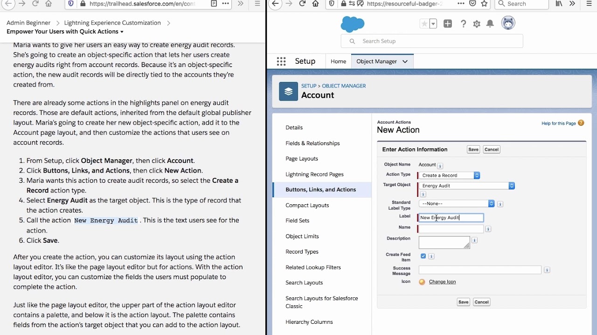Click into the Description text area
Screen dimensions: 597x335
[444, 242]
